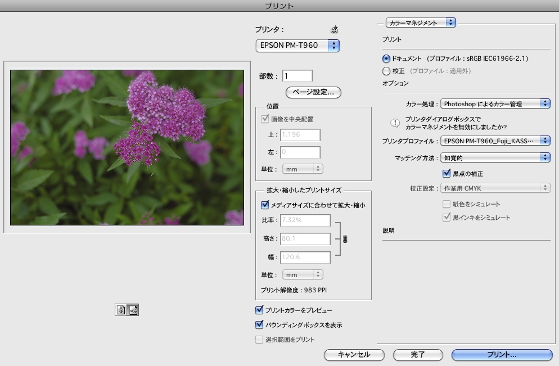Click the 部数 copies input field
This screenshot has width=559, height=366.
click(297, 76)
